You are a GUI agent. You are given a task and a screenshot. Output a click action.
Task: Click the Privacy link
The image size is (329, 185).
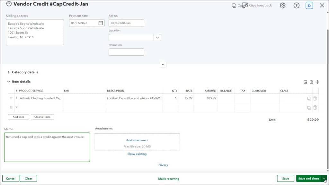(x=163, y=165)
